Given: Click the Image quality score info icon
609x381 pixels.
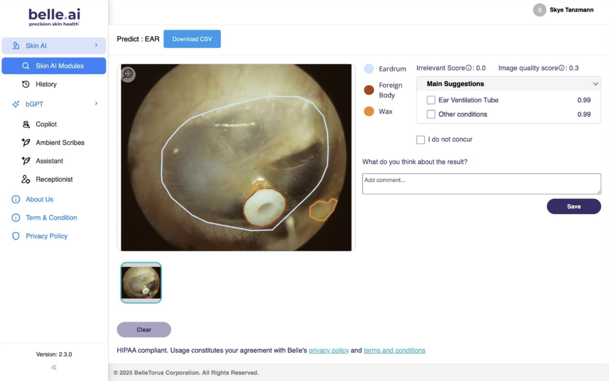Looking at the screenshot, I should (561, 68).
